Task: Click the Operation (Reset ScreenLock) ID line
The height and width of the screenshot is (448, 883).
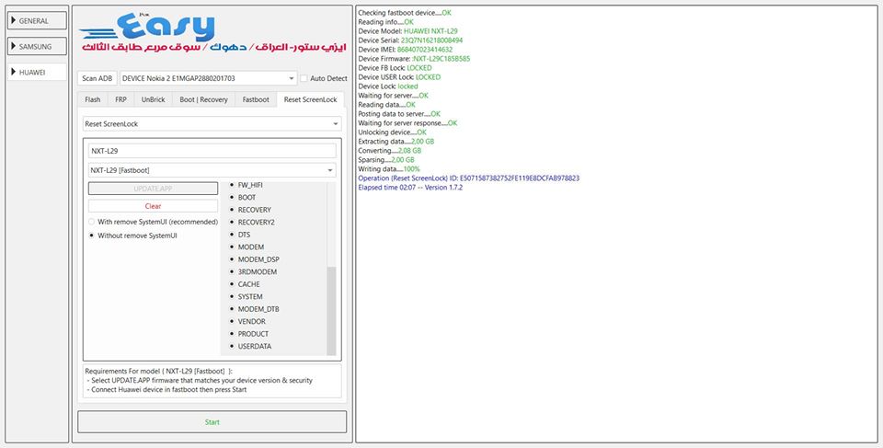Action: (x=468, y=178)
